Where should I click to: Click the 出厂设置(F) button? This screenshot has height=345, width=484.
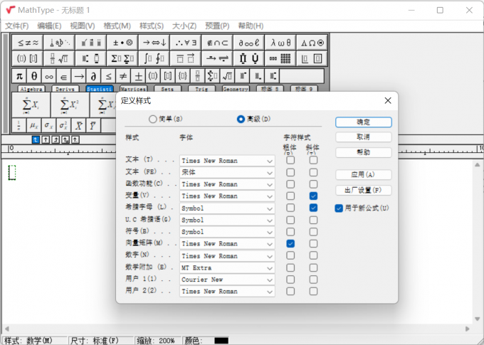coord(364,191)
